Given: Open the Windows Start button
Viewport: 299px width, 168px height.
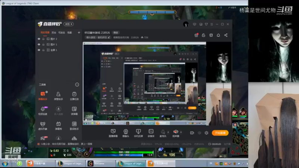Looking at the screenshot, I should [5, 164].
